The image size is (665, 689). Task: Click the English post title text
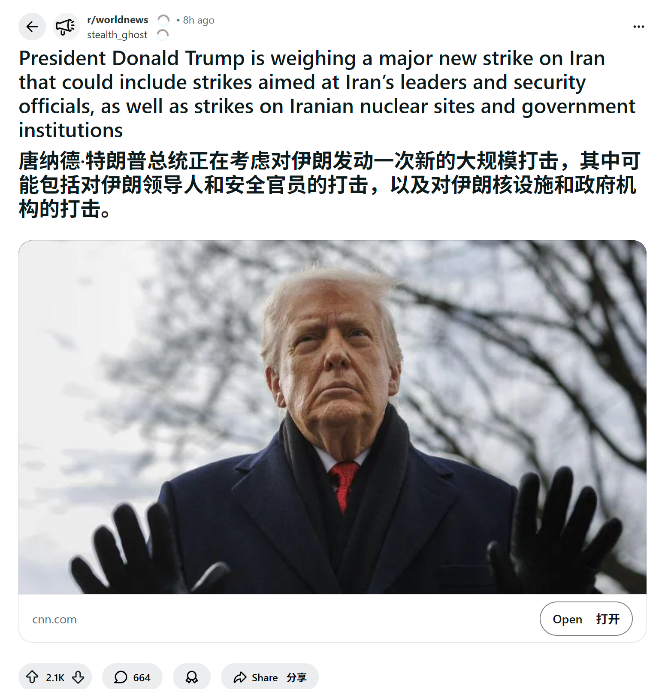327,94
